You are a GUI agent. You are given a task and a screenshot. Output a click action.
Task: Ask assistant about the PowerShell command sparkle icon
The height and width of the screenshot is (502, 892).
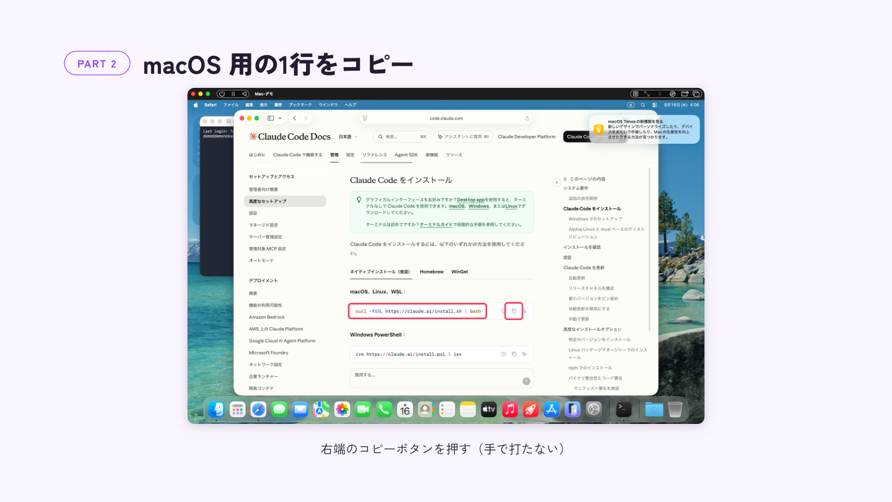[x=524, y=354]
